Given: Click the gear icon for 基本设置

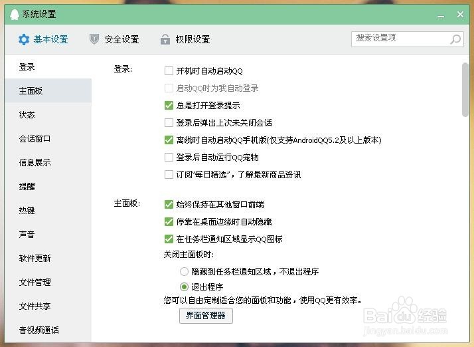Looking at the screenshot, I should tap(24, 39).
